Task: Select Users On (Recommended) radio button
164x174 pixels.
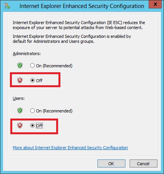Action: coord(32,111)
